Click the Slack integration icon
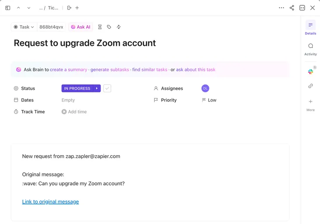 pos(311,71)
